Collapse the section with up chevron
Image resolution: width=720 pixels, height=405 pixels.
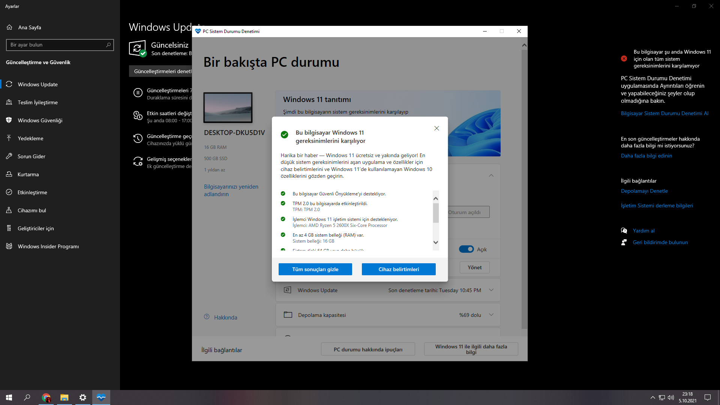click(491, 175)
